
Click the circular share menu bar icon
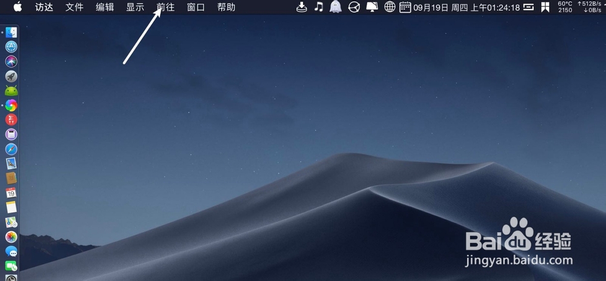354,7
